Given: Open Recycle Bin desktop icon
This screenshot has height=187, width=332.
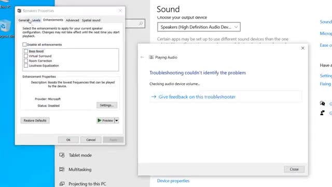Looking at the screenshot, I should pyautogui.click(x=6, y=29).
